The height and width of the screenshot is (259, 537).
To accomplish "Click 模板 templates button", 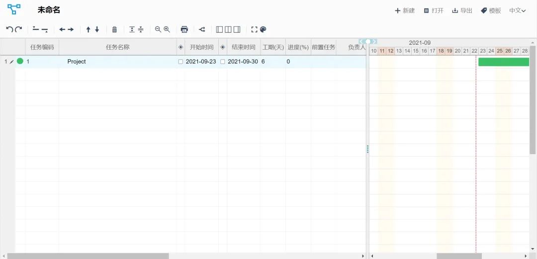I will 491,10.
